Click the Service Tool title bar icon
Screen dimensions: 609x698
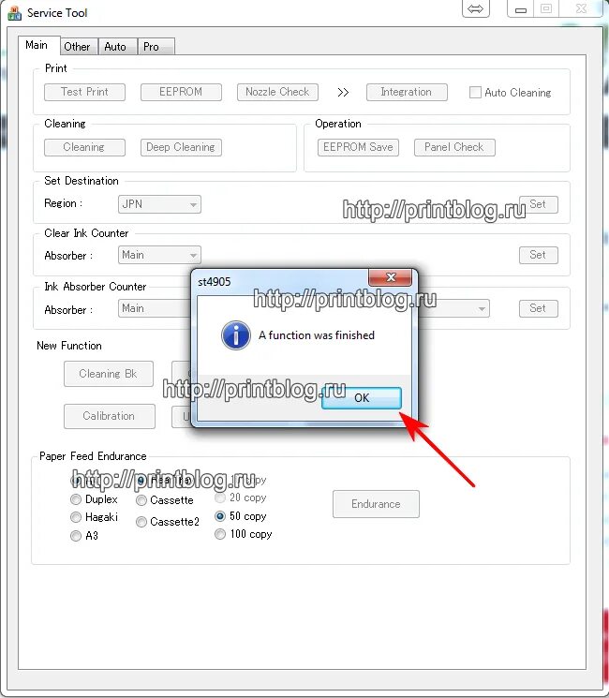point(14,12)
